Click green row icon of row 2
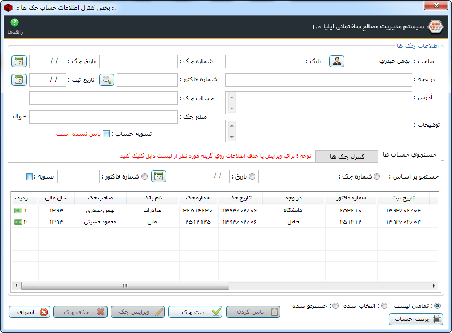This screenshot has width=452, height=333. [x=18, y=222]
